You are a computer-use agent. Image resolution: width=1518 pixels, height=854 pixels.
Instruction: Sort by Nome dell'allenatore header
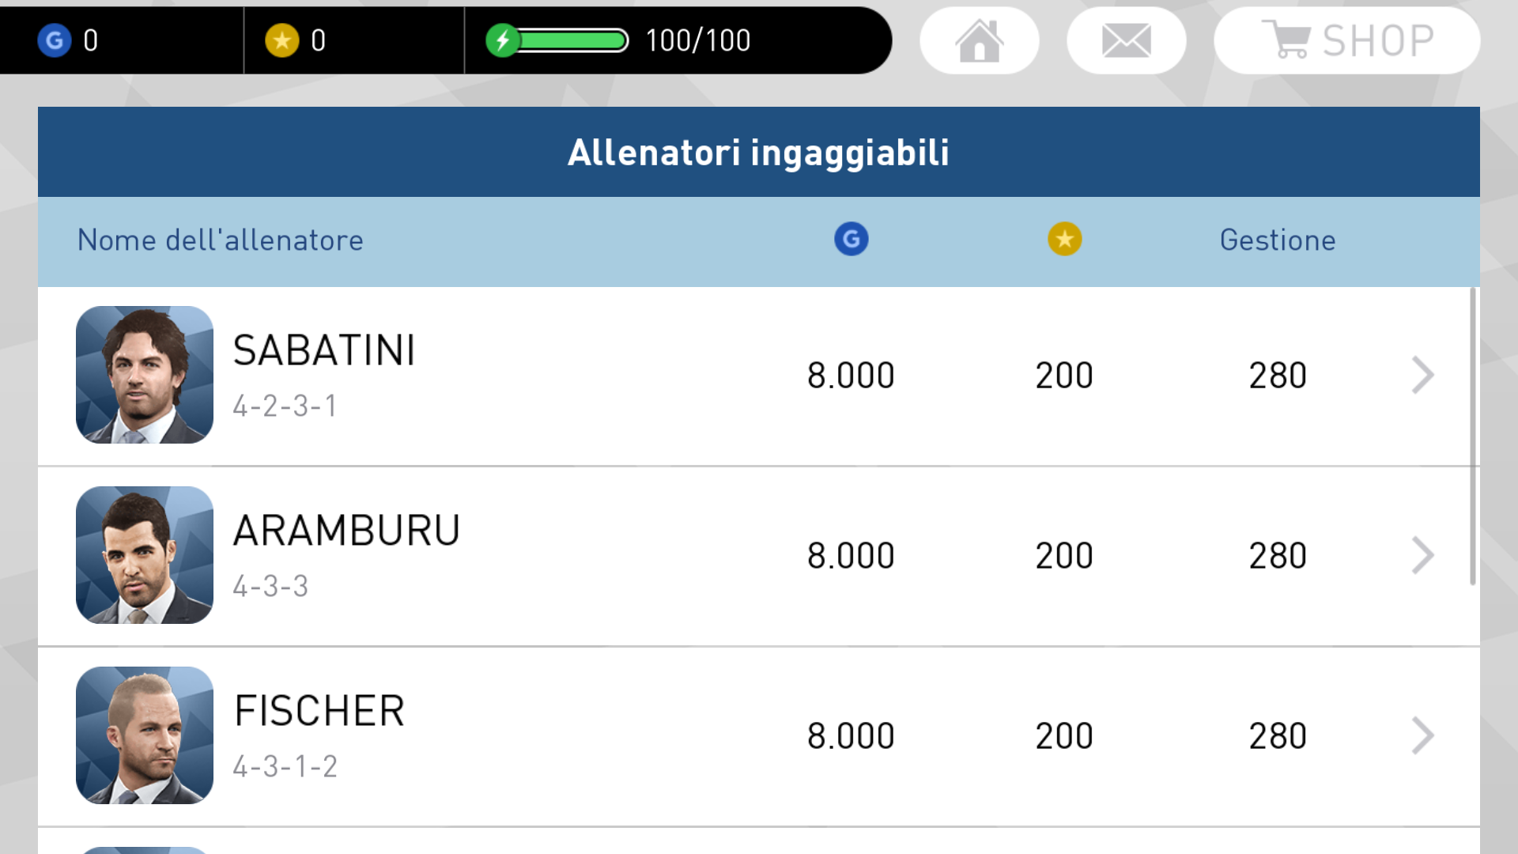(x=221, y=240)
